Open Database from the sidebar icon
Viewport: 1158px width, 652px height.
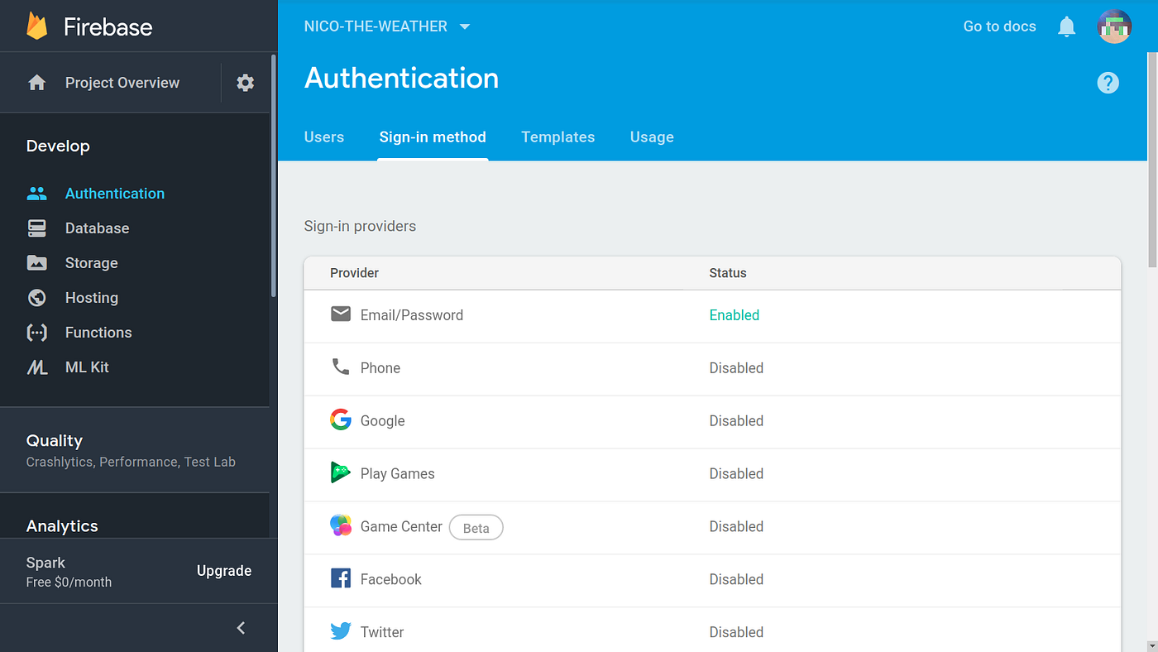pyautogui.click(x=36, y=228)
